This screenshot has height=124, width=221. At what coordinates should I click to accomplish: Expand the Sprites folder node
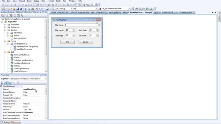tap(8, 35)
